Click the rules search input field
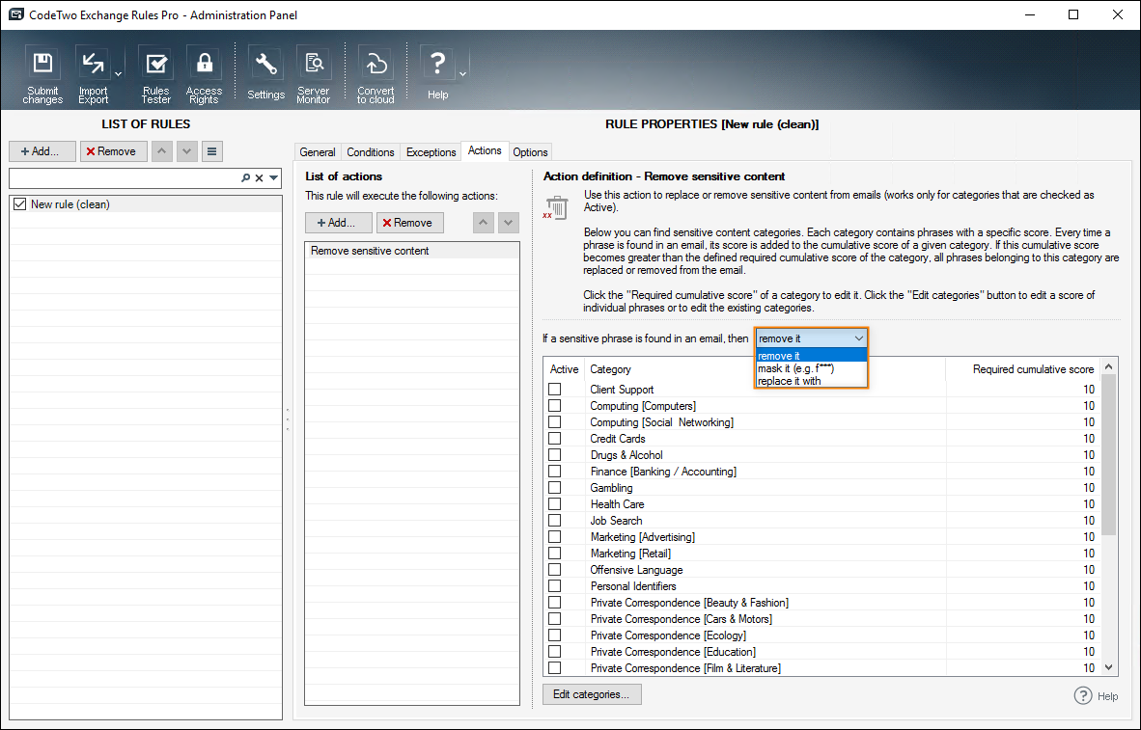This screenshot has width=1141, height=730. pyautogui.click(x=124, y=177)
